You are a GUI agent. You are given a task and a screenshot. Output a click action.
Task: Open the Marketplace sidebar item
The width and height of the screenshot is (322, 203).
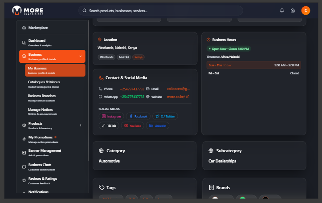coord(38,28)
